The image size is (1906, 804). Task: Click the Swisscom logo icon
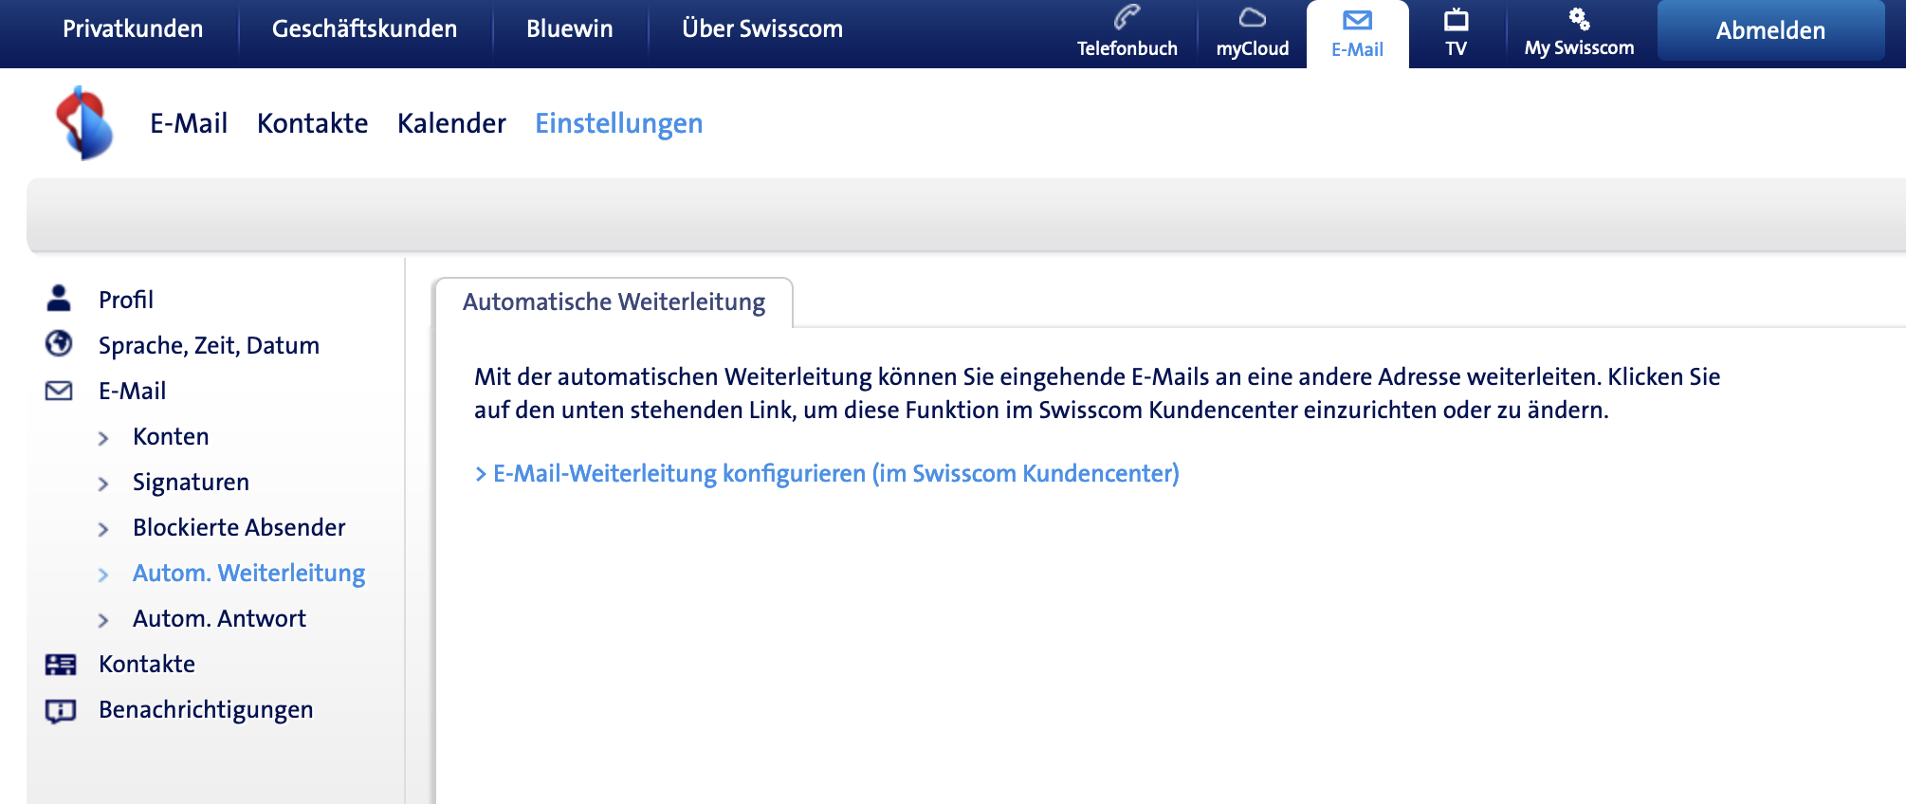click(84, 123)
